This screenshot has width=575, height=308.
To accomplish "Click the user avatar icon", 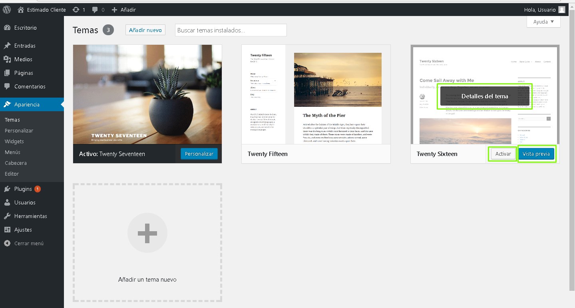I will [x=562, y=10].
